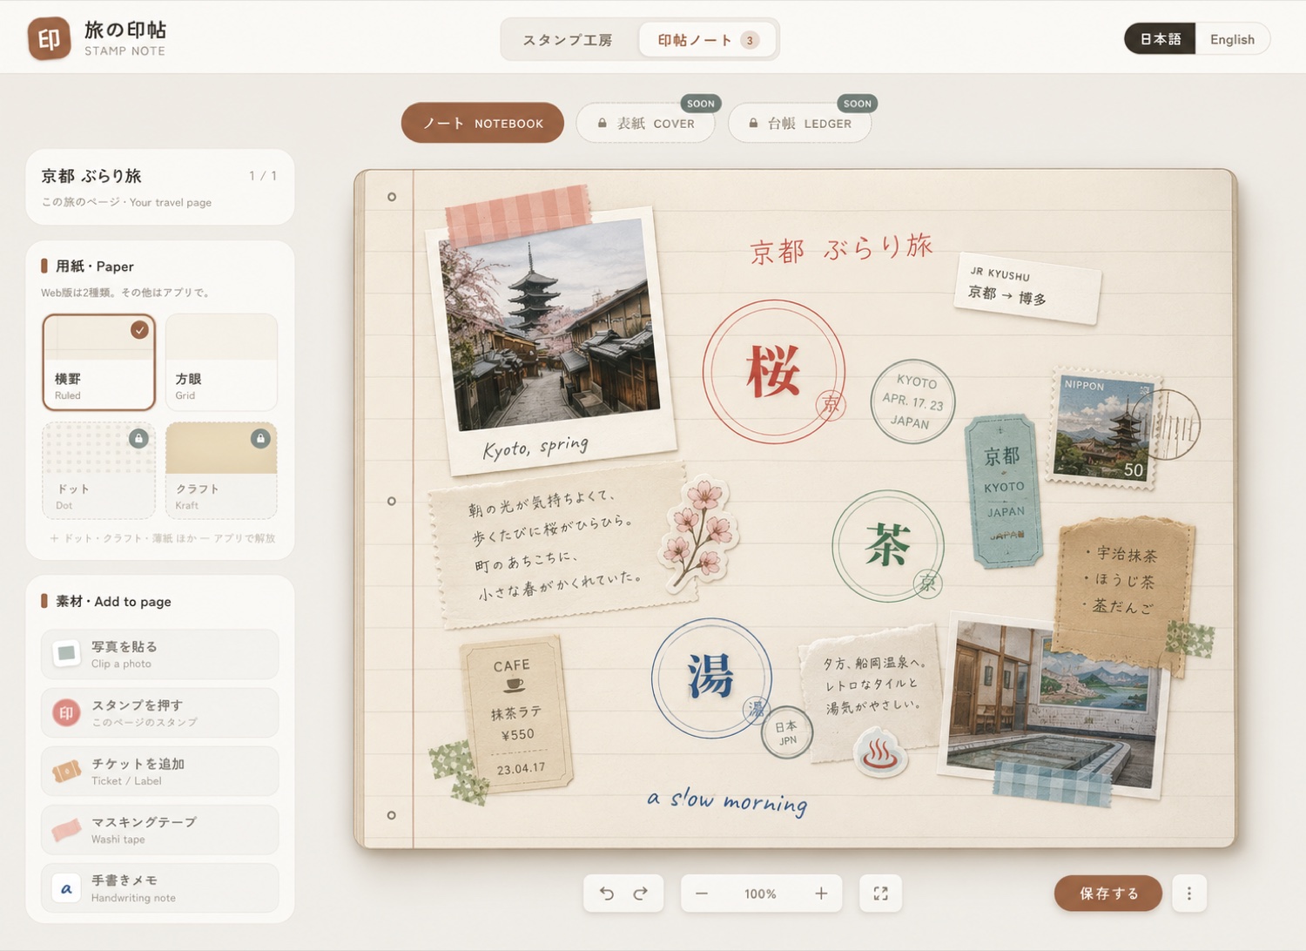The image size is (1306, 951).
Task: Switch language to English
Action: [x=1232, y=39]
